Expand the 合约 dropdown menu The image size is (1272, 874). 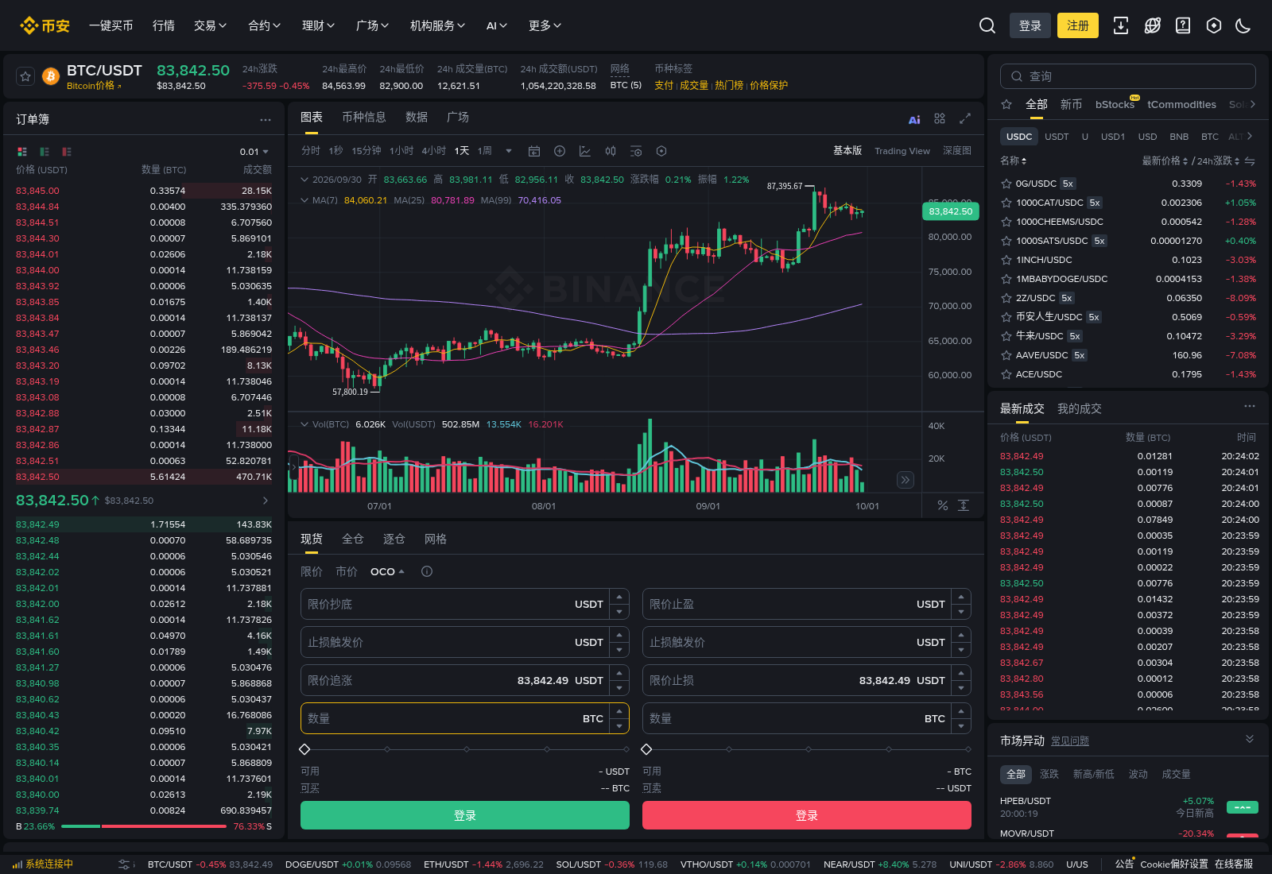click(264, 25)
